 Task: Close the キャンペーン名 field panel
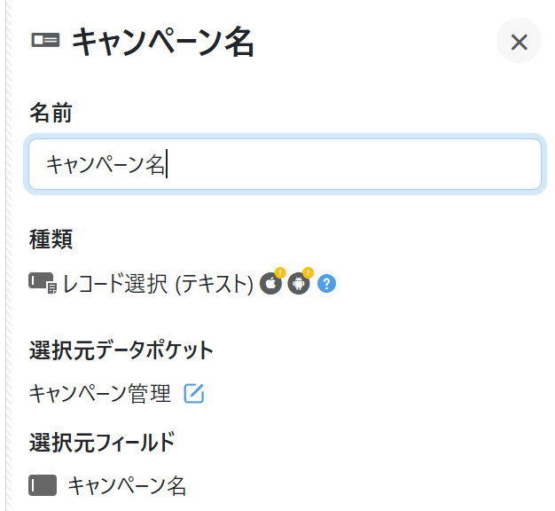click(519, 42)
